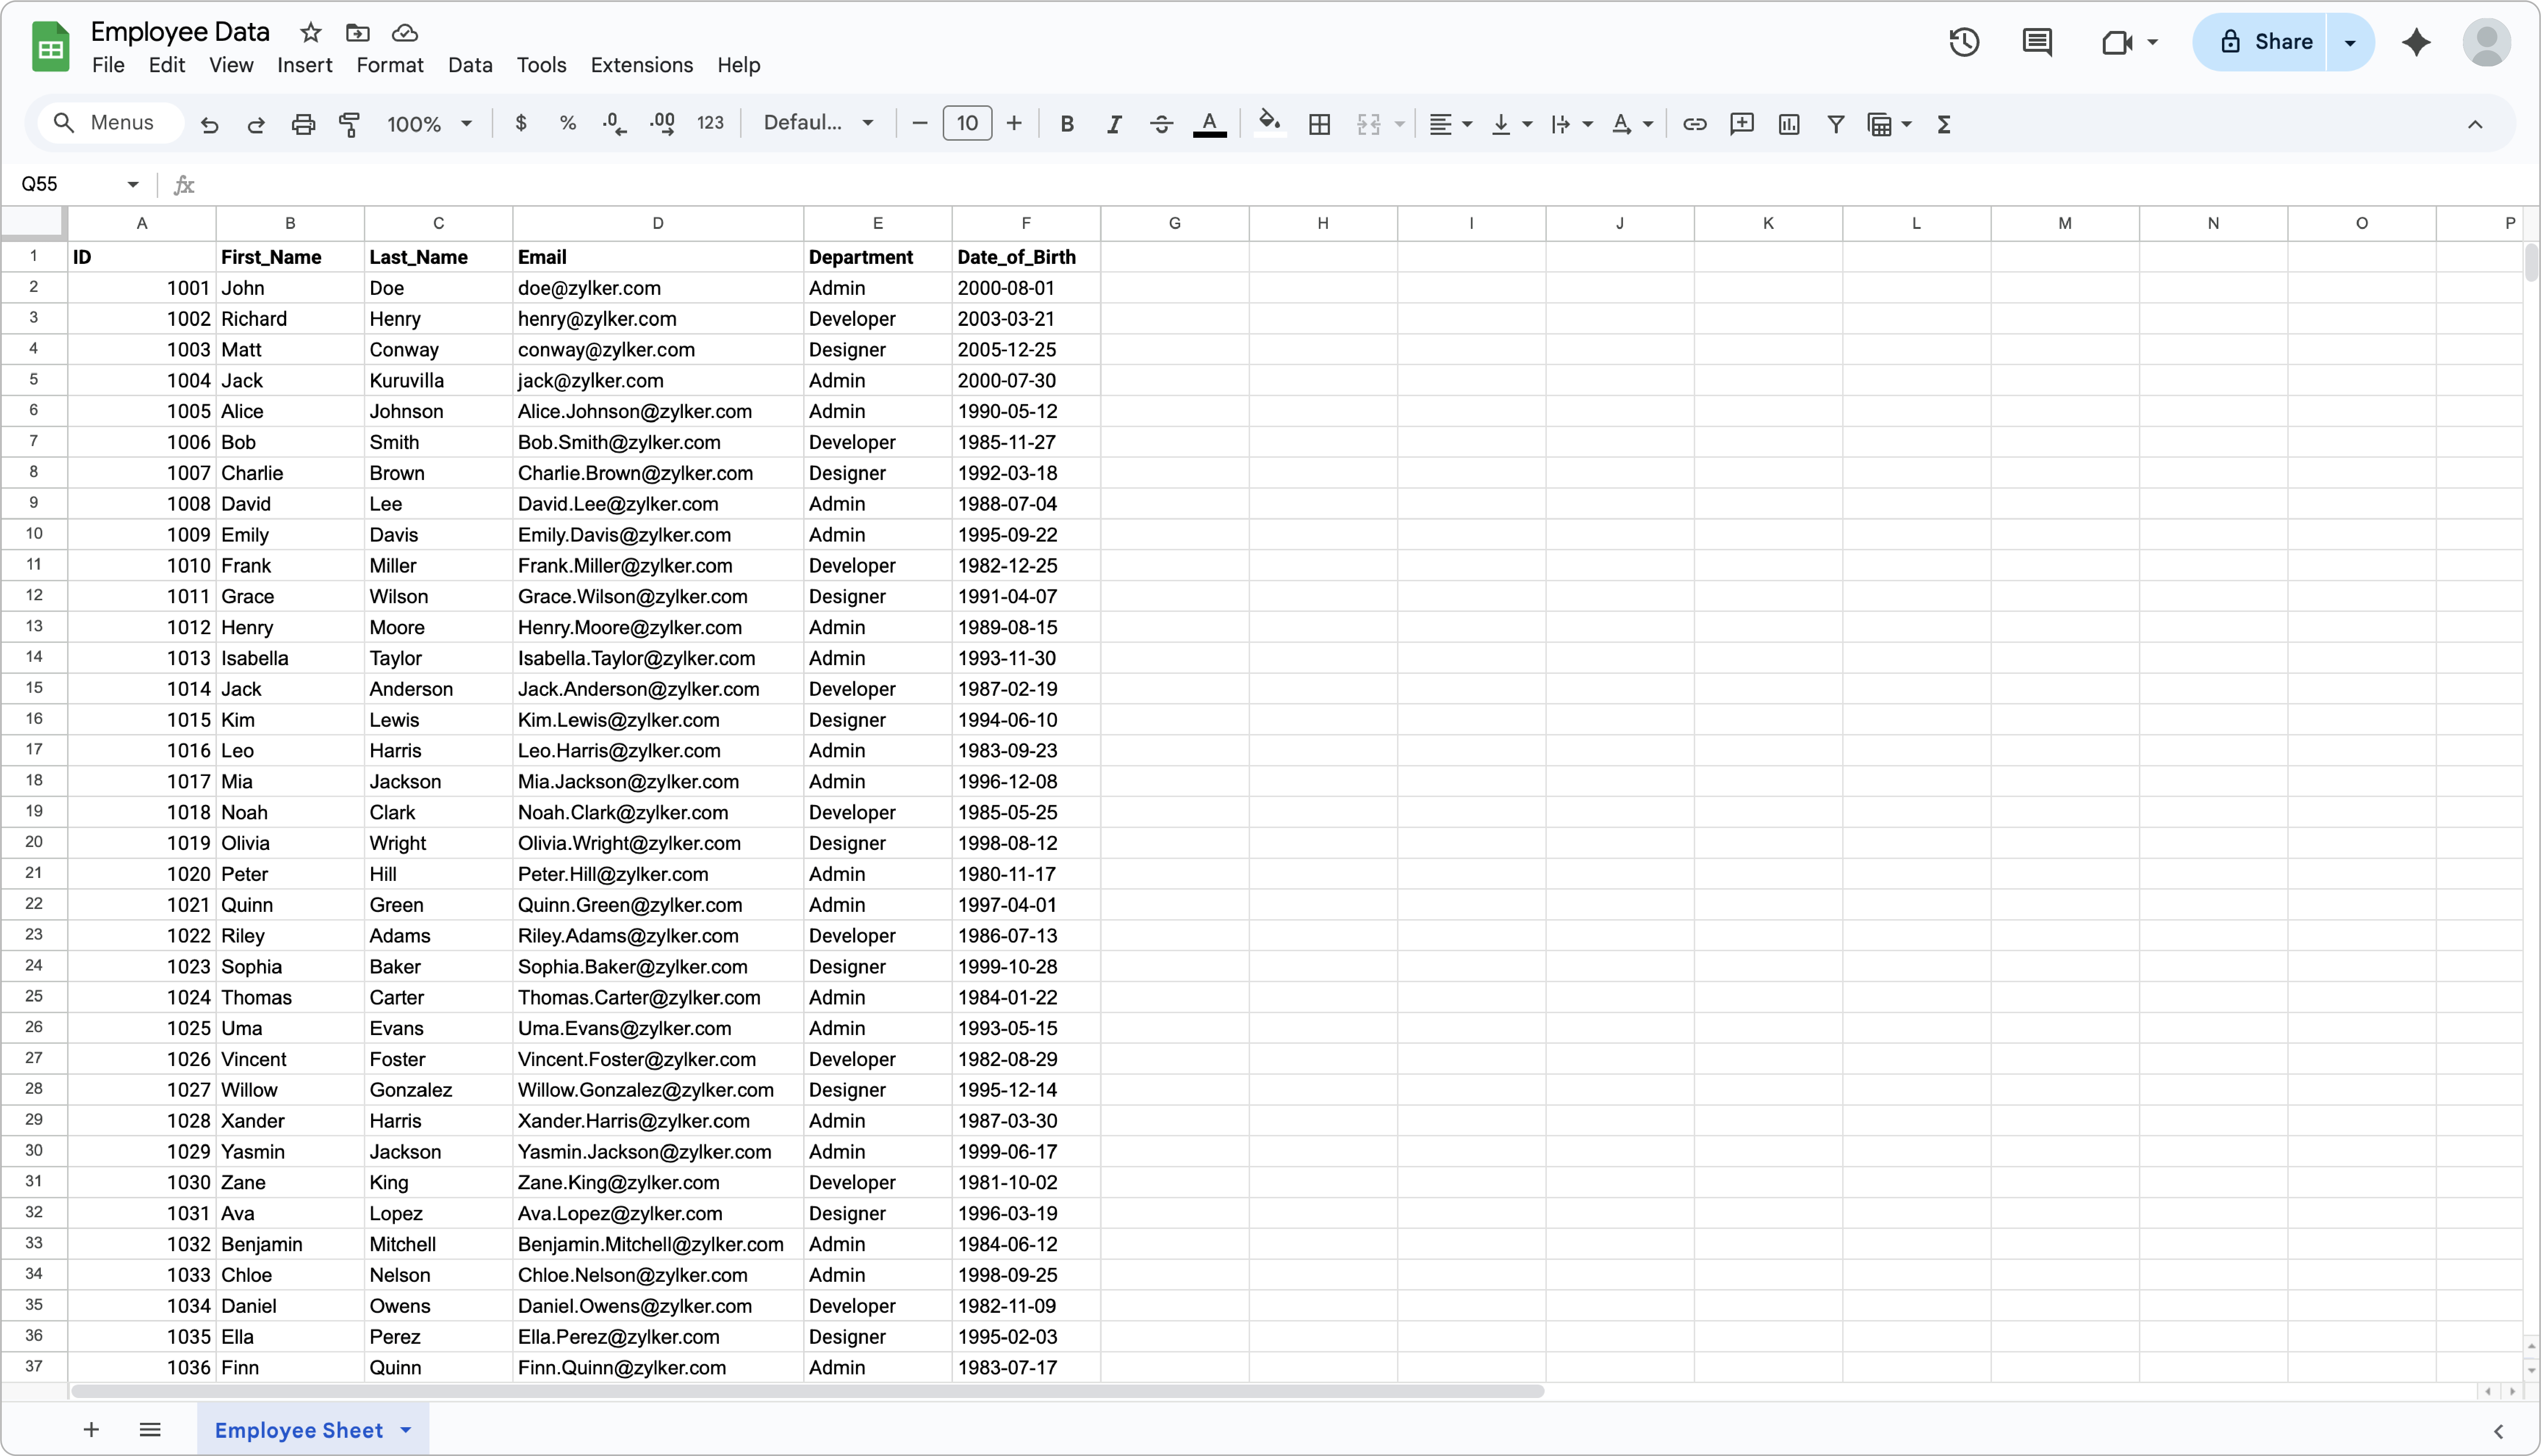Open the zoom 100% dropdown
Image resolution: width=2541 pixels, height=1456 pixels.
430,124
